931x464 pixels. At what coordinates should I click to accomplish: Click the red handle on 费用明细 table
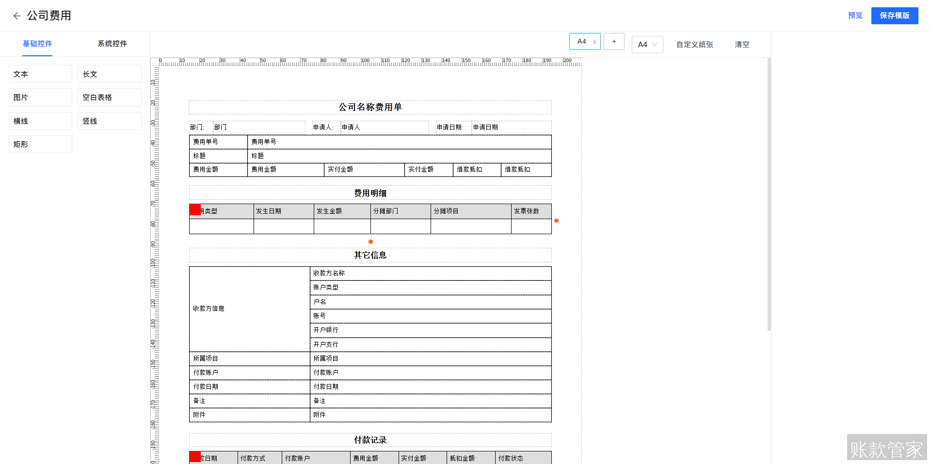(x=195, y=209)
